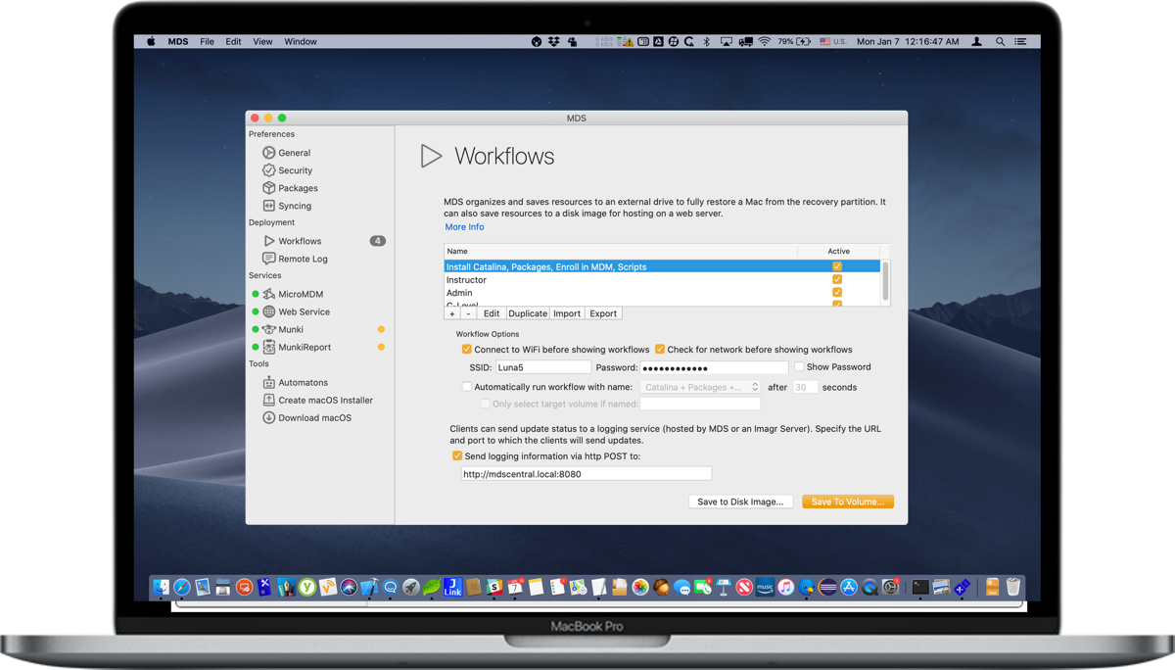This screenshot has height=670, width=1175.
Task: Launch Finder from the dock
Action: click(161, 587)
